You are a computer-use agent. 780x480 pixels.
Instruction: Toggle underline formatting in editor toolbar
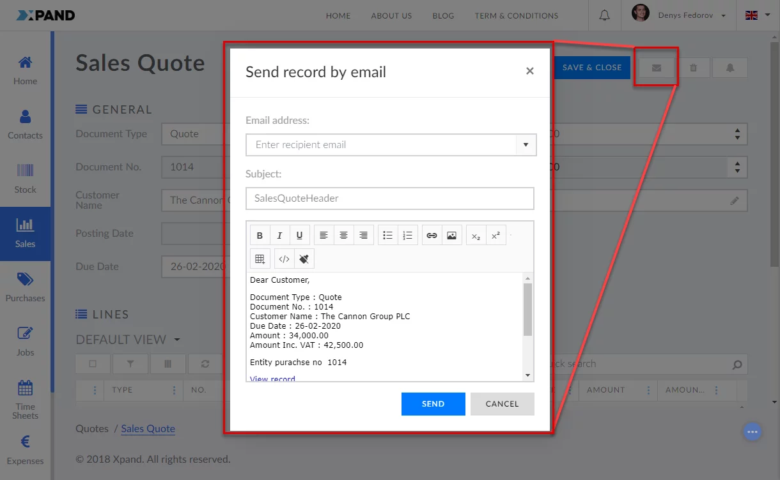click(x=300, y=236)
